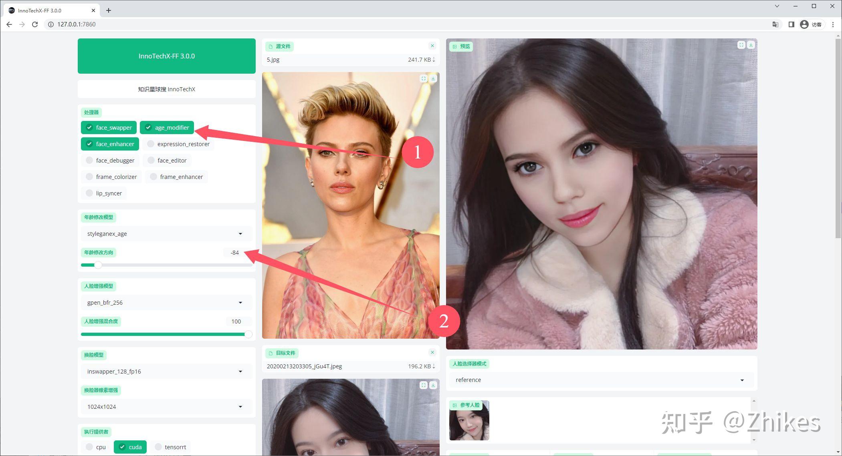Open the tab search dropdown
The image size is (842, 456).
777,6
